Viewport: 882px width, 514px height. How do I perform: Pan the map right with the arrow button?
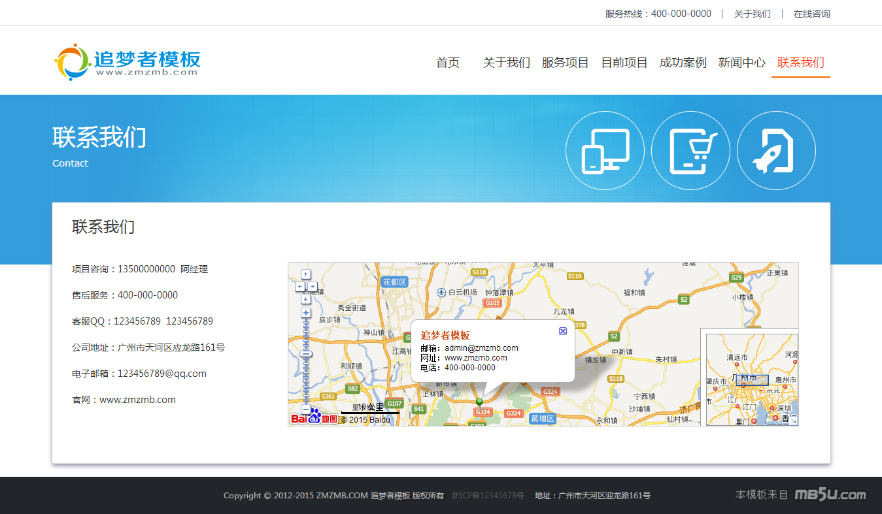click(x=312, y=287)
